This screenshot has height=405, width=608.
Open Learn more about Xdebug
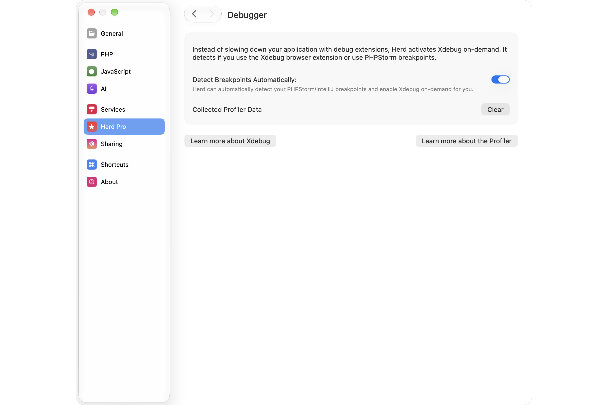[230, 141]
